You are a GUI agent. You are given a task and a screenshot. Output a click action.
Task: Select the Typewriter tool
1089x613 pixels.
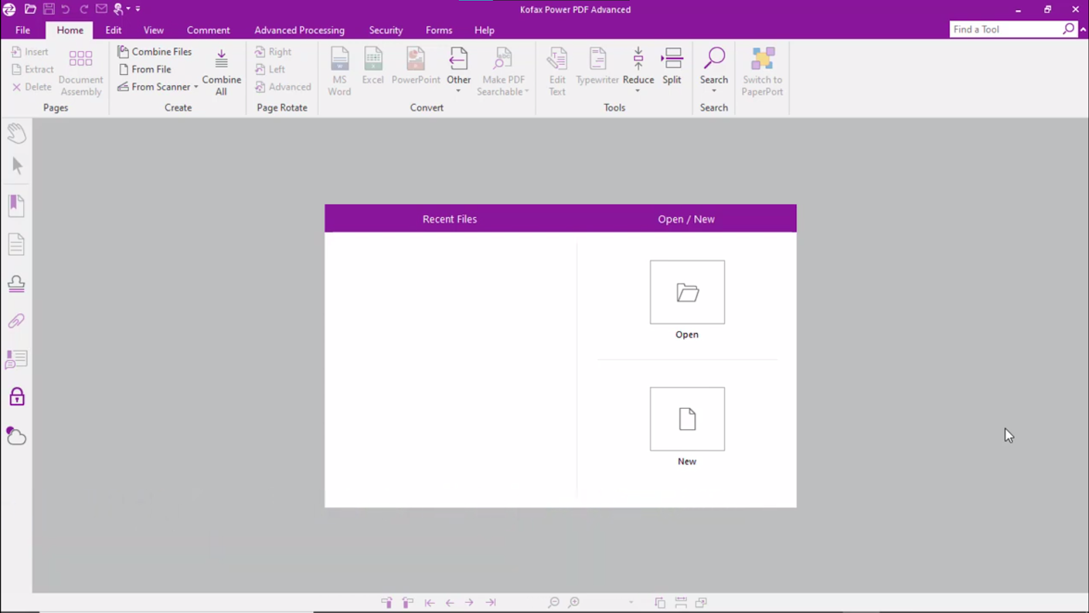(598, 66)
